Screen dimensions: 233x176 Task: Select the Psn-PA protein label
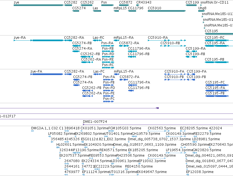[109, 77]
